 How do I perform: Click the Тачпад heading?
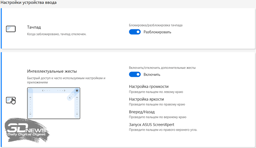tap(34, 27)
